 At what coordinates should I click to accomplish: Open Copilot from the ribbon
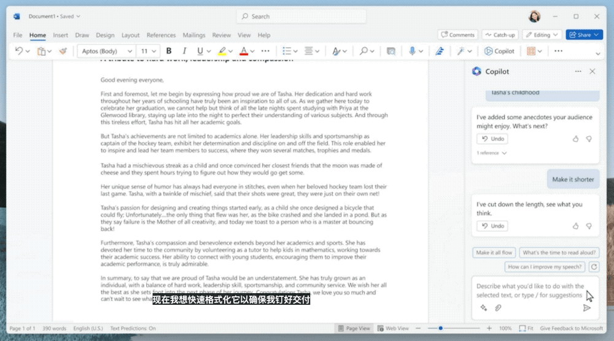499,52
